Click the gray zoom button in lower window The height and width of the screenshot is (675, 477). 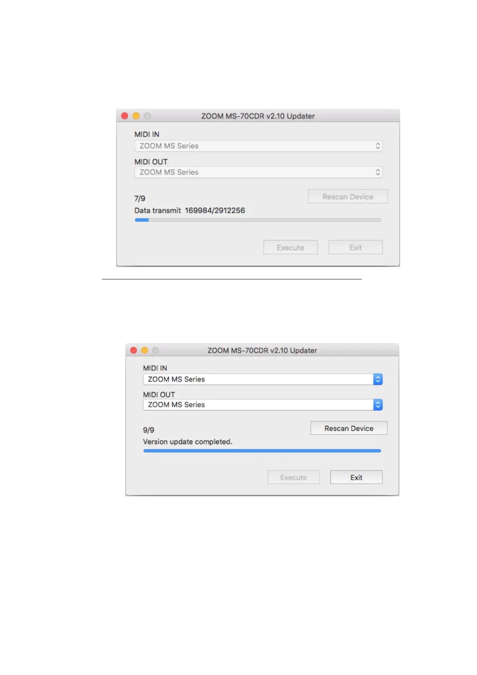(156, 350)
